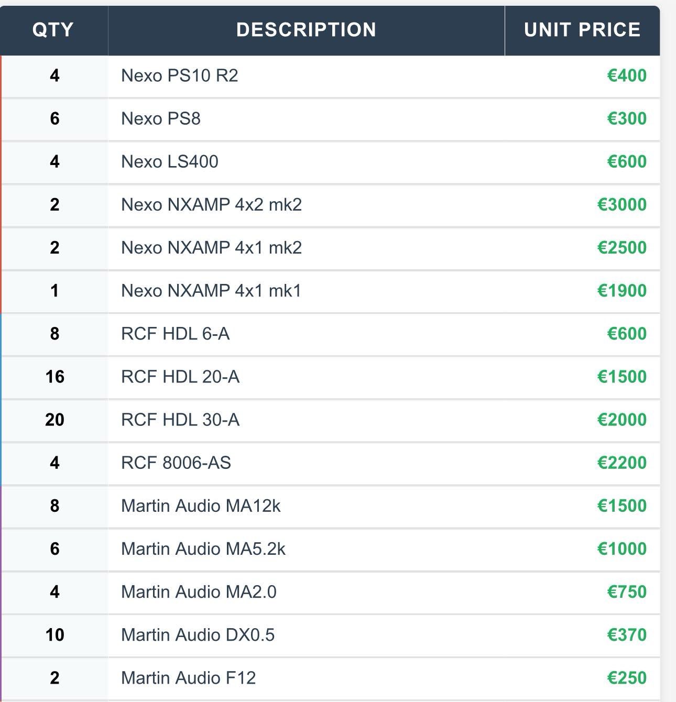Image resolution: width=676 pixels, height=702 pixels.
Task: Click quantity 20 for RCF HDL 30-A
Action: point(54,420)
